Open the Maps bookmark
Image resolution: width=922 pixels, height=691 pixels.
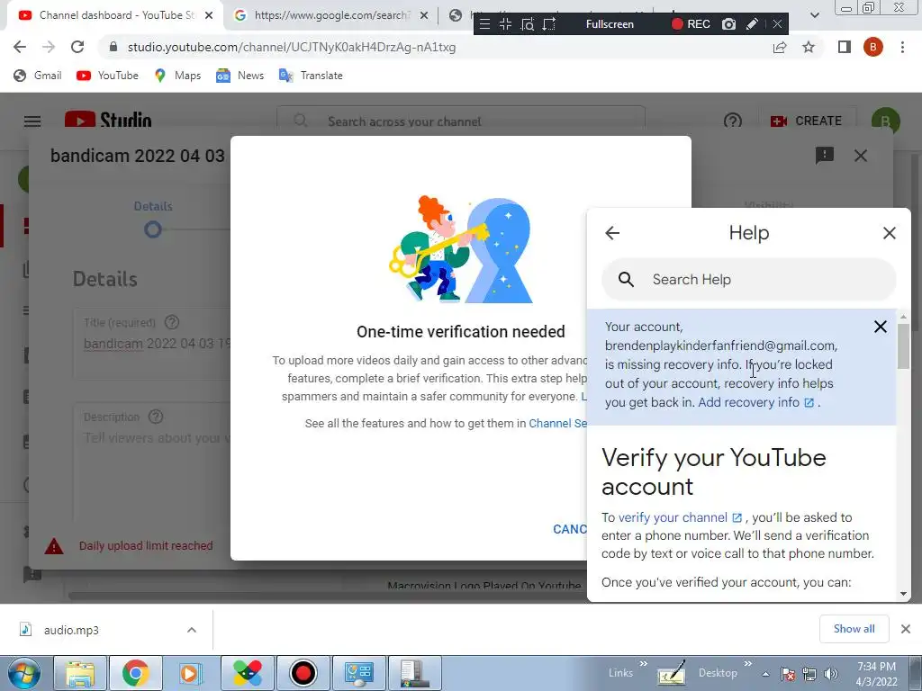[177, 76]
